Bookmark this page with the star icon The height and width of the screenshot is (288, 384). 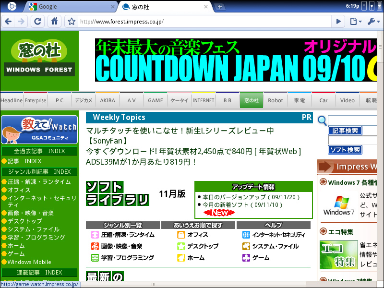[x=72, y=22]
